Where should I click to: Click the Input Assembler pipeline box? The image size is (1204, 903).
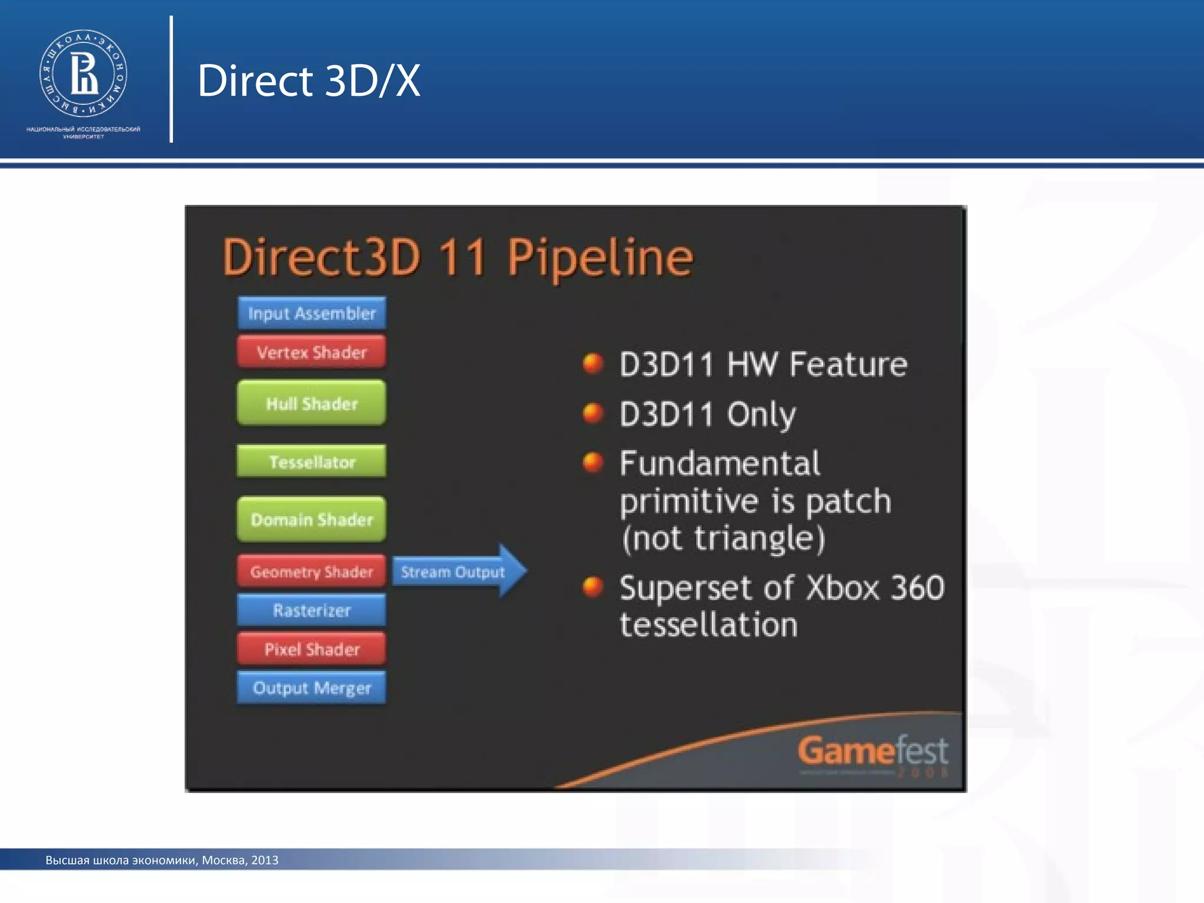pyautogui.click(x=312, y=313)
